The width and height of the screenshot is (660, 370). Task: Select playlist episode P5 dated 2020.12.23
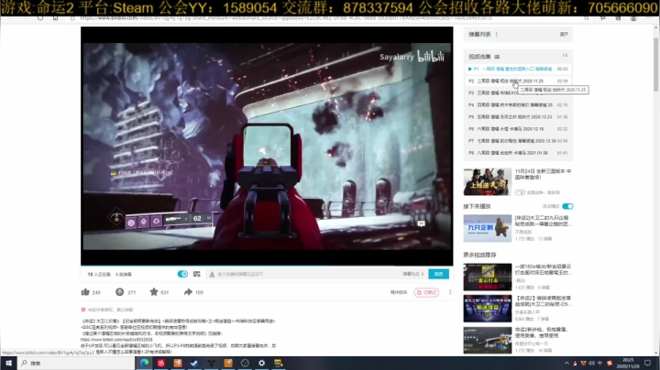[x=518, y=117]
